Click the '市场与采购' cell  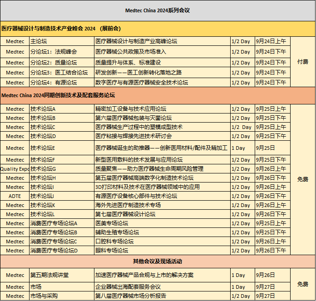coord(62,296)
